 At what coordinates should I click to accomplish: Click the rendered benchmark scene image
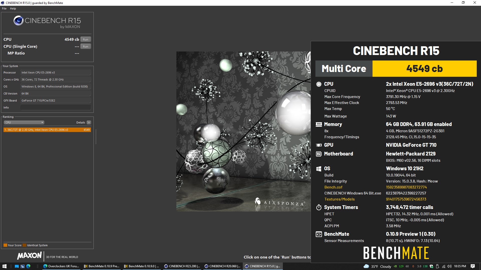(243, 131)
